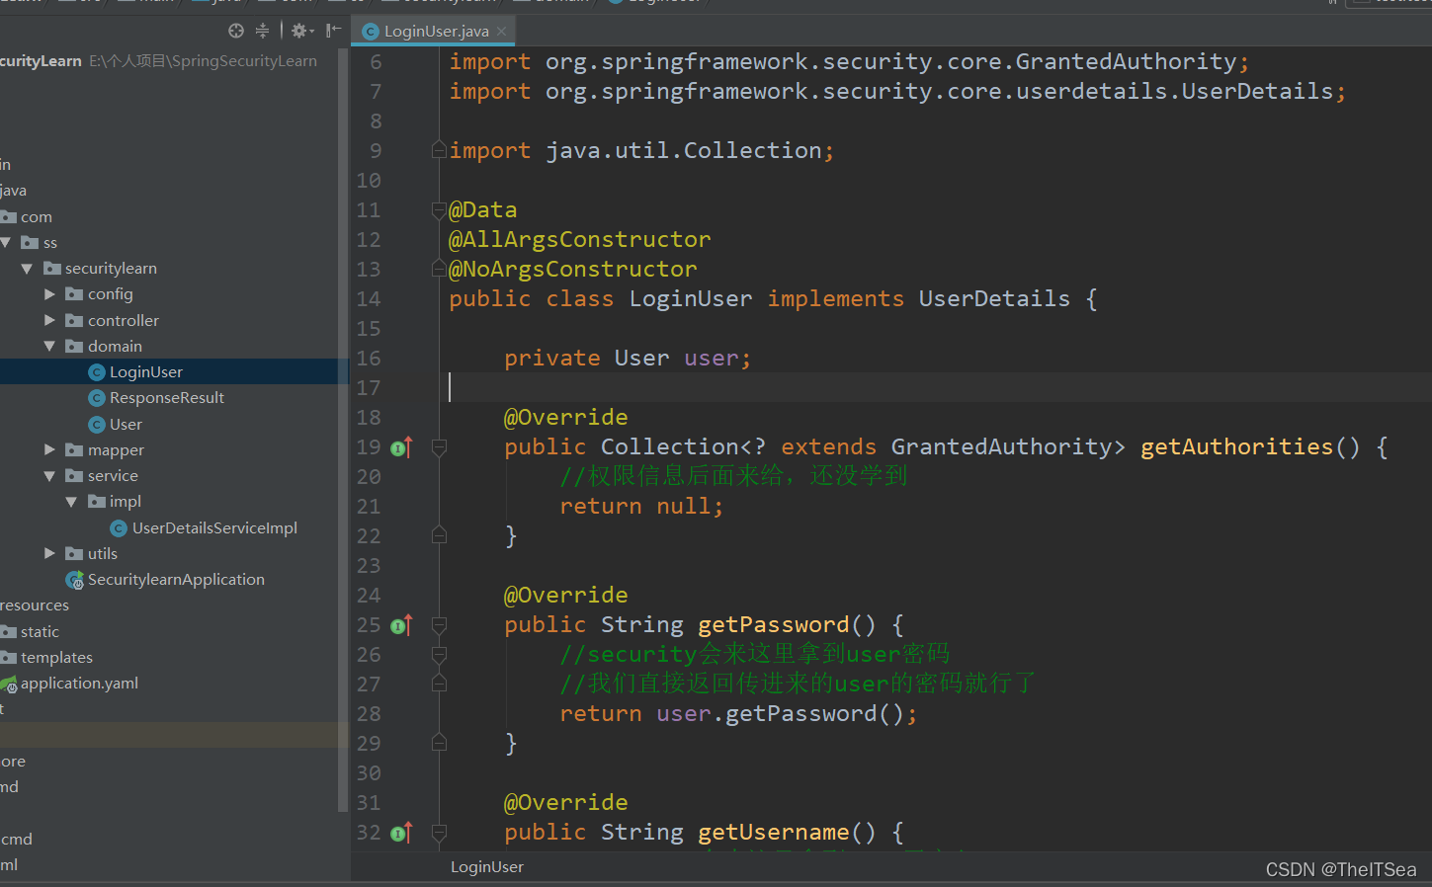1432x887 pixels.
Task: Click 'private User user;' field line
Action: (628, 359)
